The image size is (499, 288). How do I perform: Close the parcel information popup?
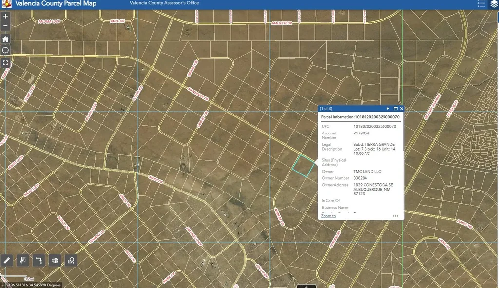(401, 109)
